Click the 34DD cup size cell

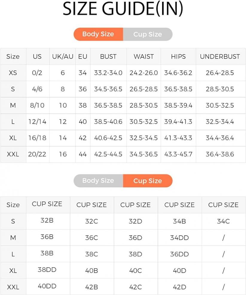point(179,238)
